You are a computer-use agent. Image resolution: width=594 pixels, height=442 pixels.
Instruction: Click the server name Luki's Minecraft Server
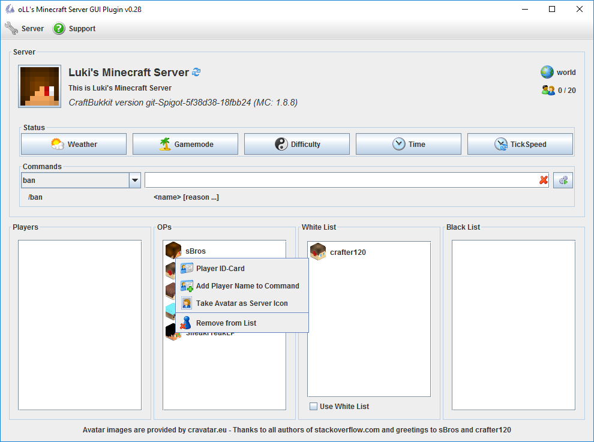click(x=129, y=73)
